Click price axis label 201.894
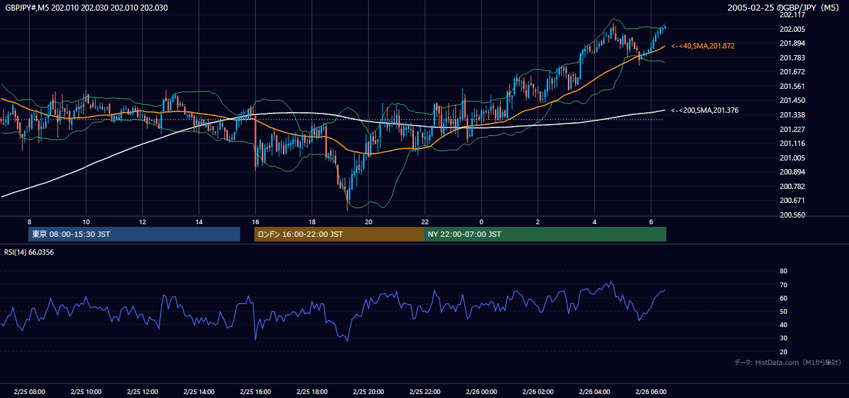This screenshot has width=849, height=398. (793, 43)
